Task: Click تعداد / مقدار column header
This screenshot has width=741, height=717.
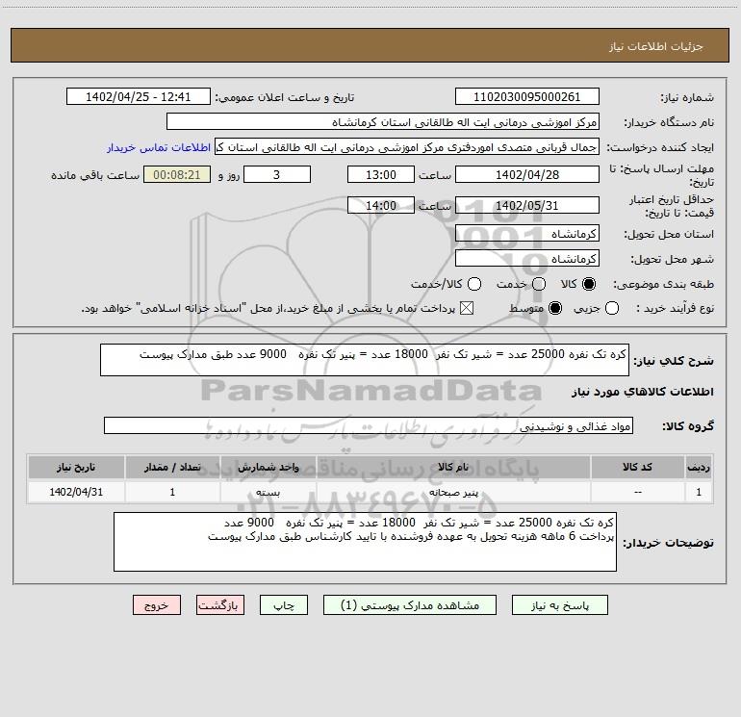Action: coord(172,468)
